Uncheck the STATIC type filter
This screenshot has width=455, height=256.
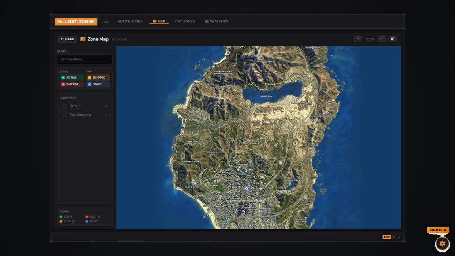(x=98, y=84)
